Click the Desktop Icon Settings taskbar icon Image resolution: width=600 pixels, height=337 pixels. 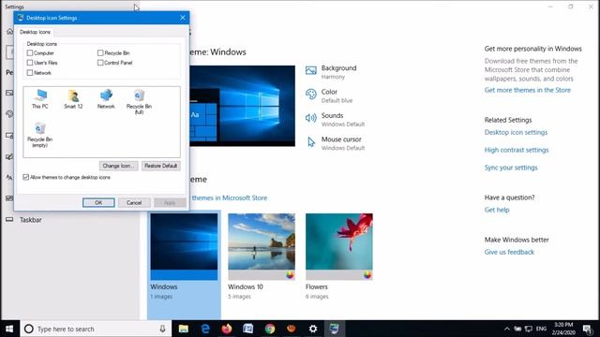pyautogui.click(x=335, y=329)
